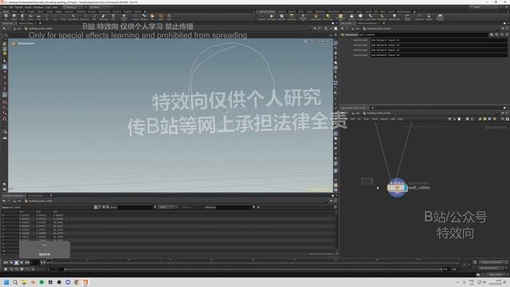510x287 pixels.
Task: Open the No cam camera dropdown
Action: point(326,41)
